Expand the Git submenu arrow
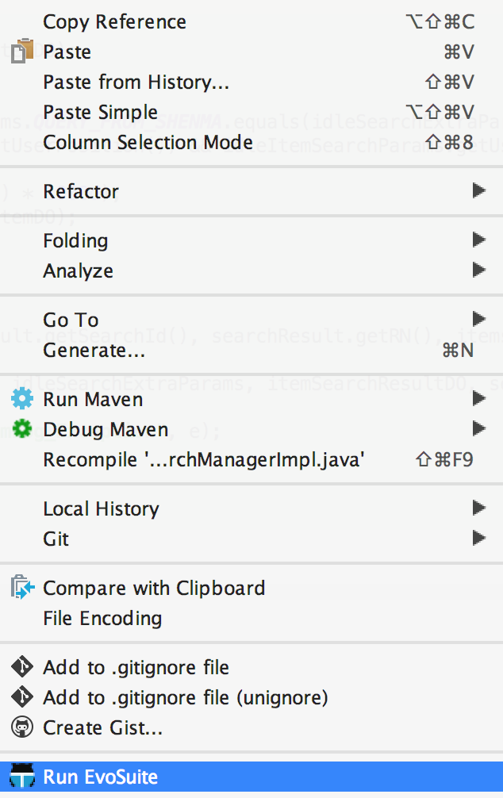503x798 pixels. click(x=478, y=539)
